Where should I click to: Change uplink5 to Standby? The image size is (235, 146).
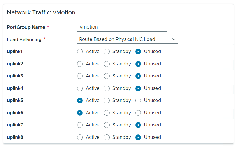pos(107,101)
